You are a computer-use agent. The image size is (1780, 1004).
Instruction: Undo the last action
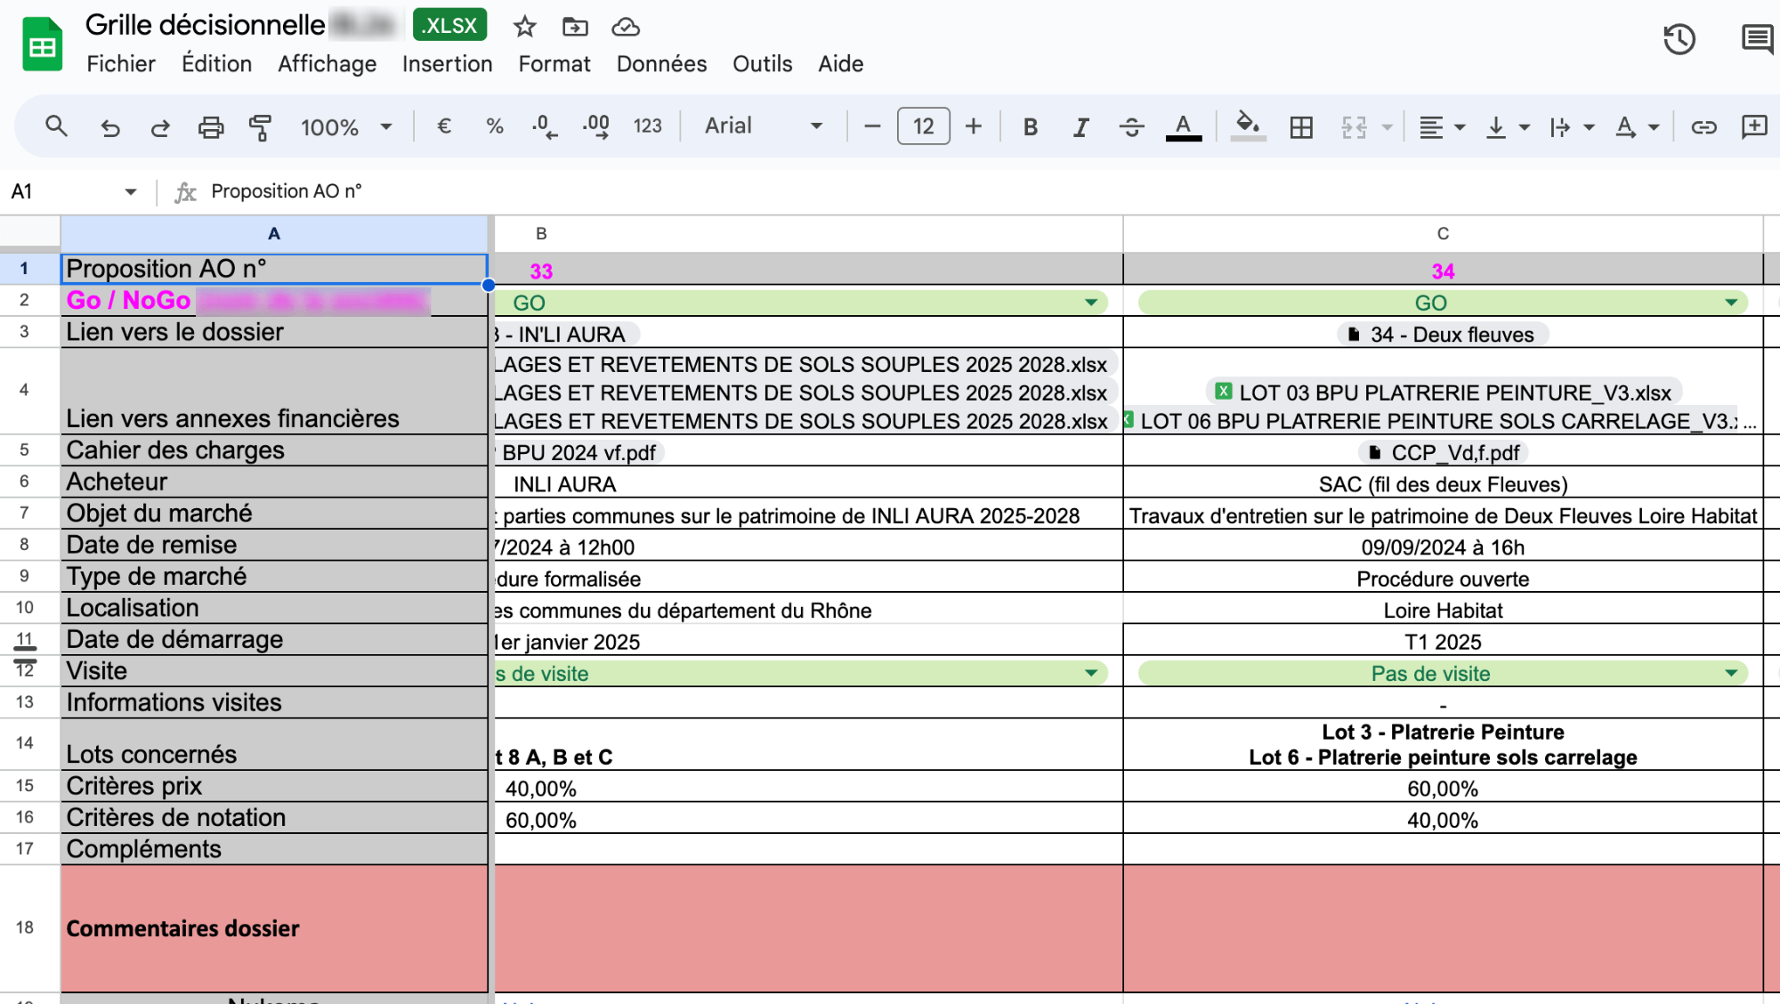coord(110,127)
